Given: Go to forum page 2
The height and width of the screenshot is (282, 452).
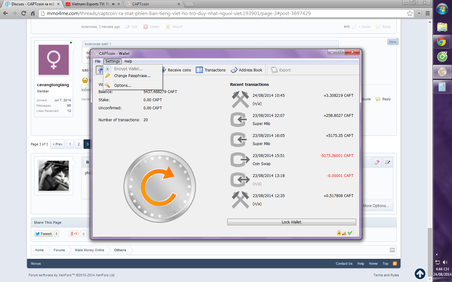Looking at the screenshot, I should (x=79, y=144).
